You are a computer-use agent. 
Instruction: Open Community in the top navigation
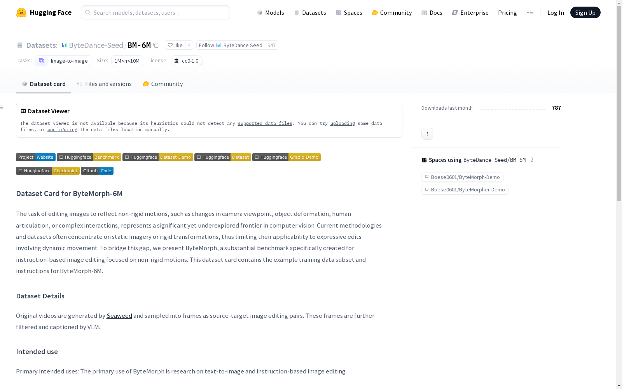click(391, 12)
